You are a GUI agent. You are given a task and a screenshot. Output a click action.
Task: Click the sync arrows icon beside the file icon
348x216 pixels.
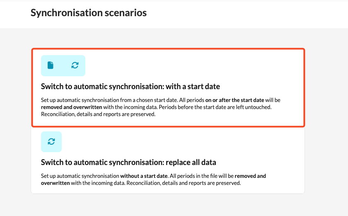coord(75,65)
